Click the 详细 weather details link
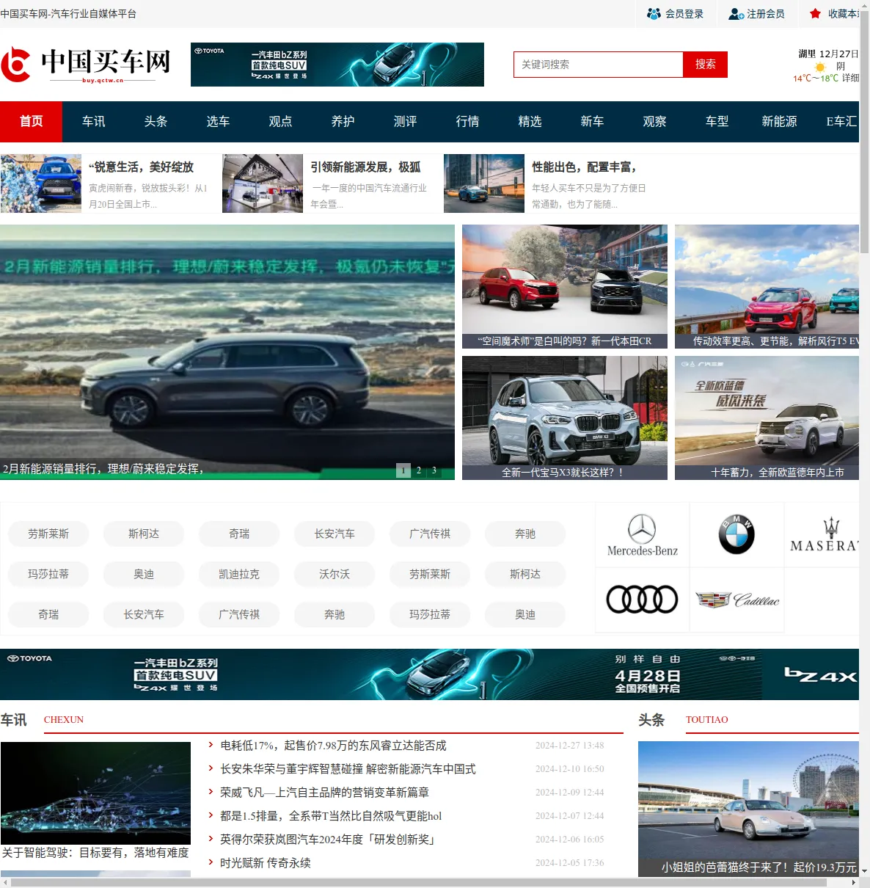This screenshot has width=870, height=888. 850,78
